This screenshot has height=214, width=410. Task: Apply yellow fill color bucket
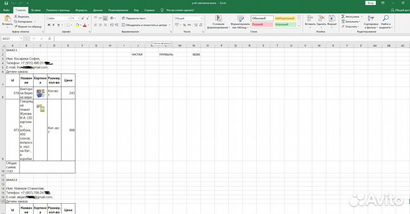(77, 25)
